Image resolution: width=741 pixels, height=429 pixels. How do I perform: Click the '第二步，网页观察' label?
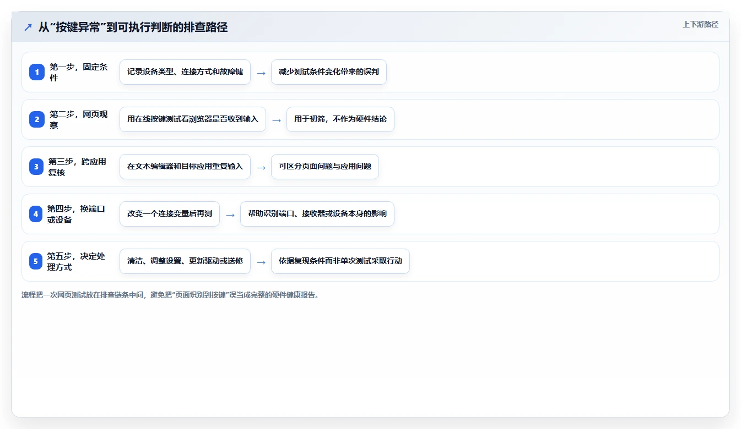79,119
